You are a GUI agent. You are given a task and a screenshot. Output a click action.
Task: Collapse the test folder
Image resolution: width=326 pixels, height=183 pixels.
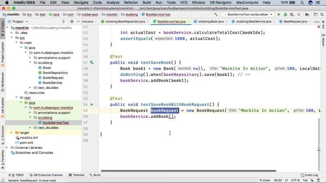16,98
